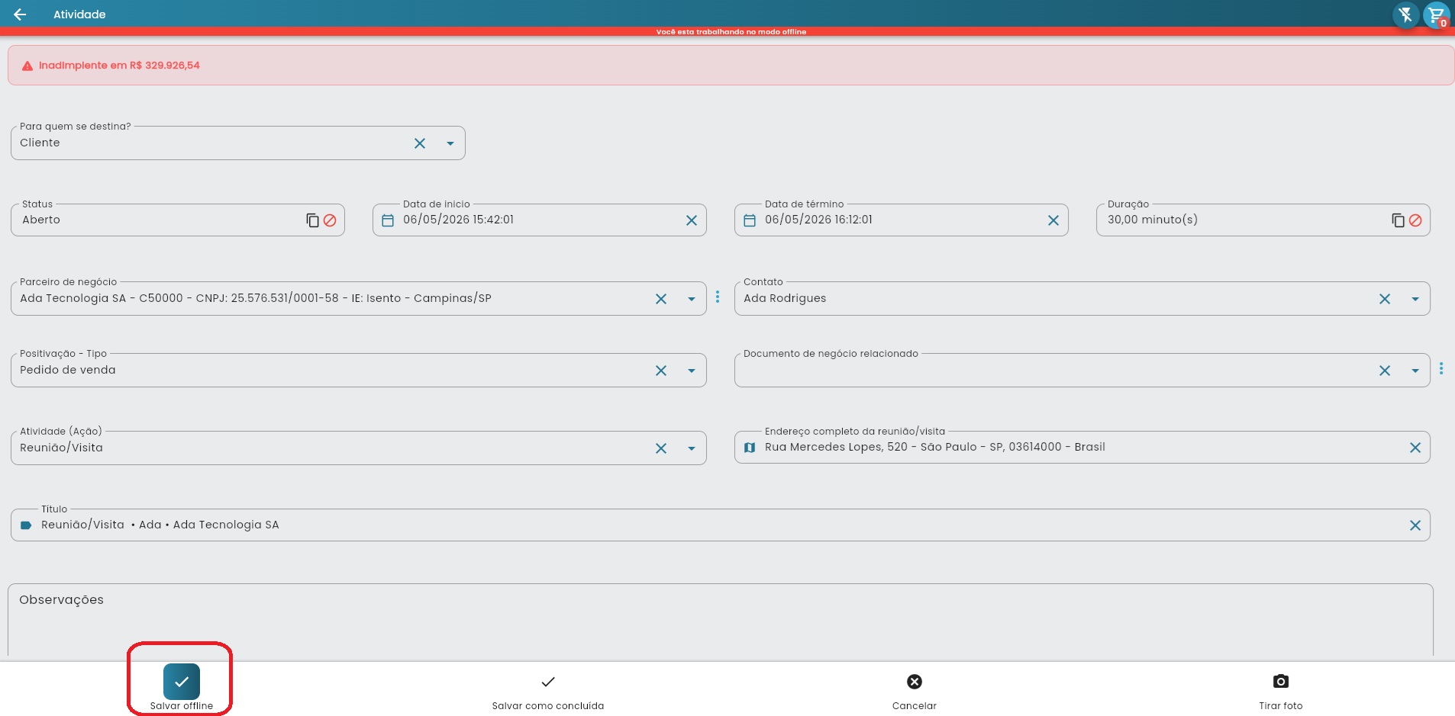Viewport: 1455px width, 716px height.
Task: Open more options beside Documento de negócio
Action: pos(1441,368)
